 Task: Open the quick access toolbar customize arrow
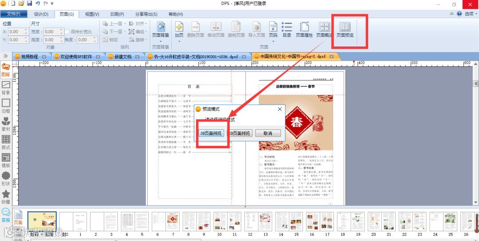pyautogui.click(x=52, y=4)
